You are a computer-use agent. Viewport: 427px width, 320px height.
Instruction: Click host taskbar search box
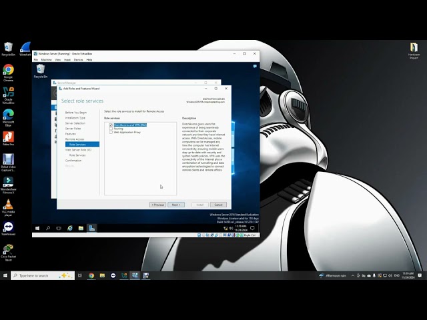pyautogui.click(x=43, y=275)
